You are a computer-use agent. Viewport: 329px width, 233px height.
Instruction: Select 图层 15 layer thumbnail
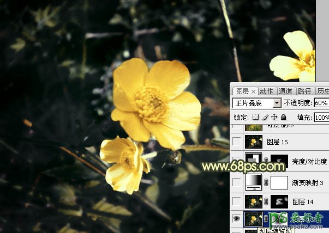click(x=254, y=142)
